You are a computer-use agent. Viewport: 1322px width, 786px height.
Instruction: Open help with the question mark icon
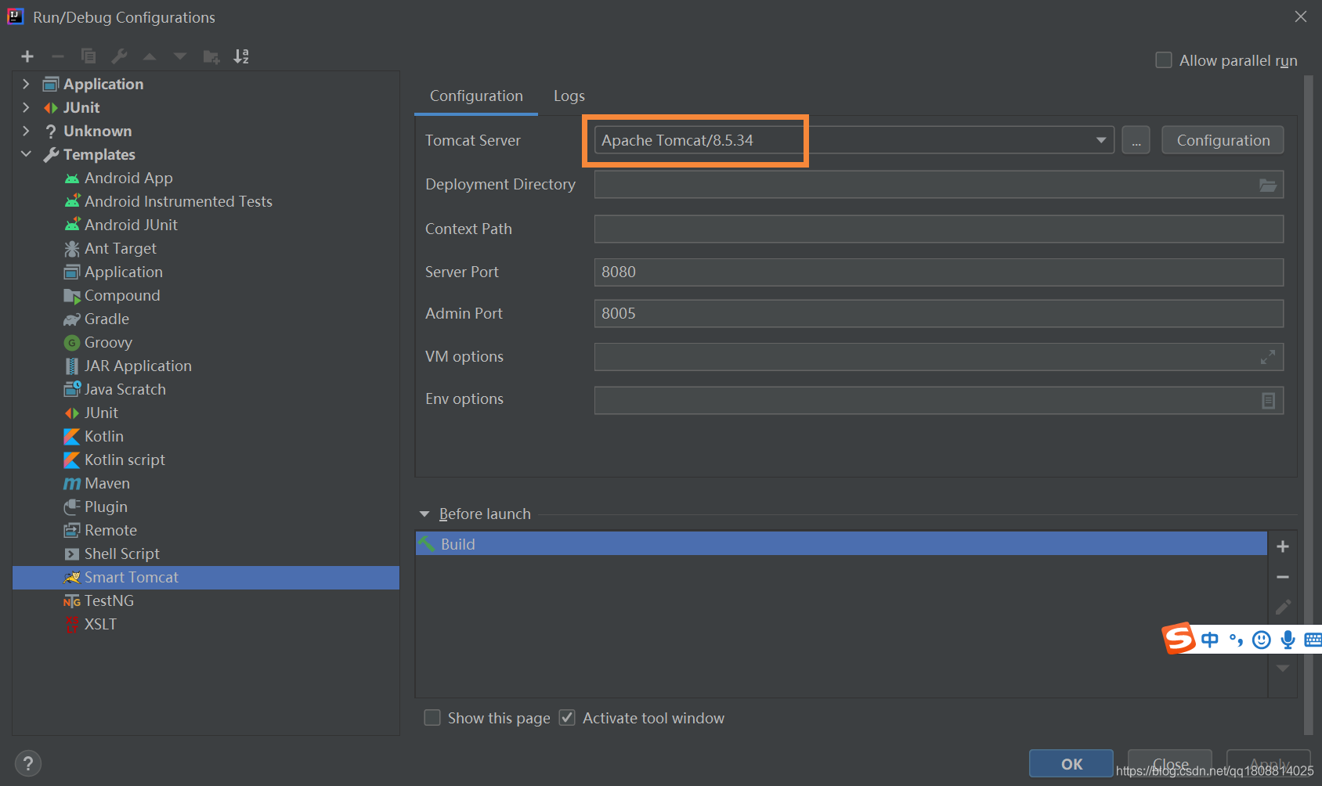[x=27, y=763]
